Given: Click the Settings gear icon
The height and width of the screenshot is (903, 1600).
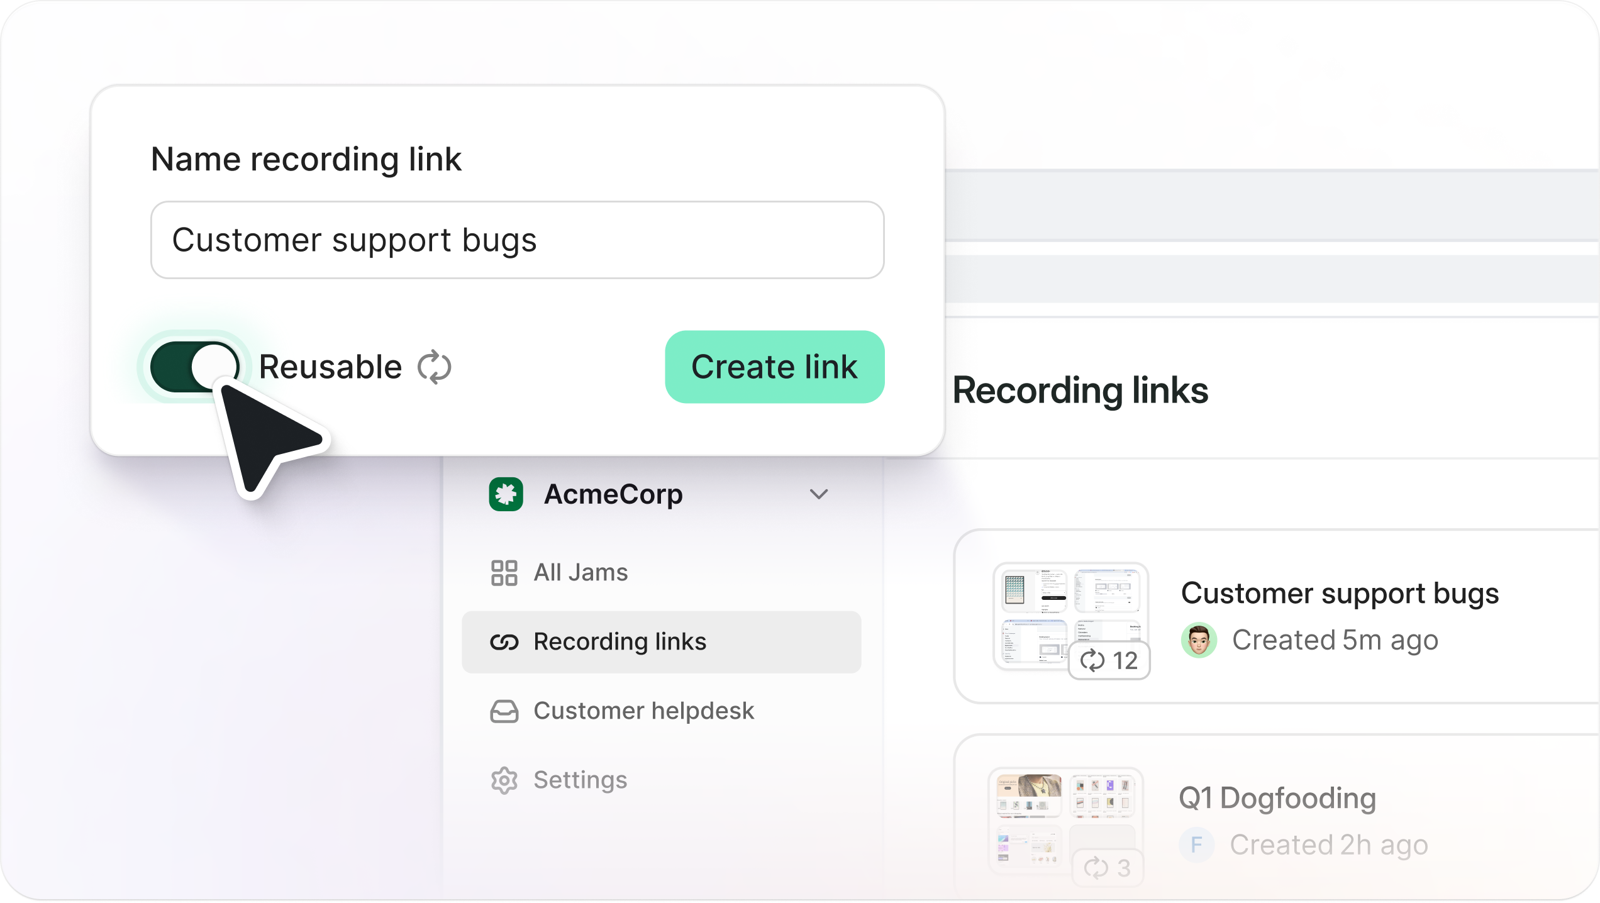Looking at the screenshot, I should [504, 780].
